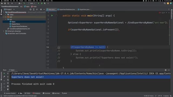Collapse the src folder

pos(6,19)
